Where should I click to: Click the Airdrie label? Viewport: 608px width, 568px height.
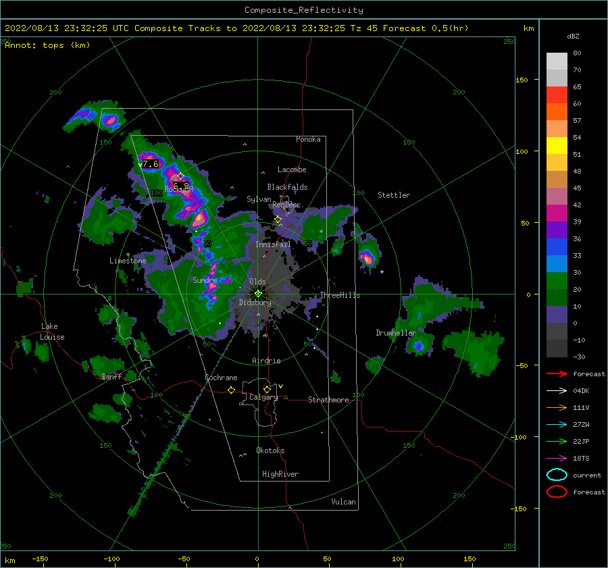(x=266, y=361)
